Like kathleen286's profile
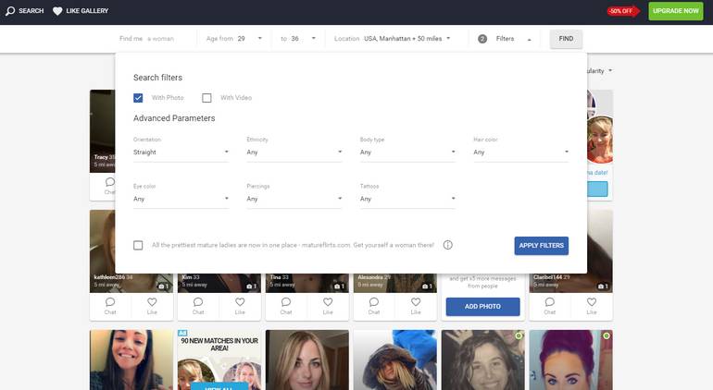This screenshot has height=390, width=713. 152,306
